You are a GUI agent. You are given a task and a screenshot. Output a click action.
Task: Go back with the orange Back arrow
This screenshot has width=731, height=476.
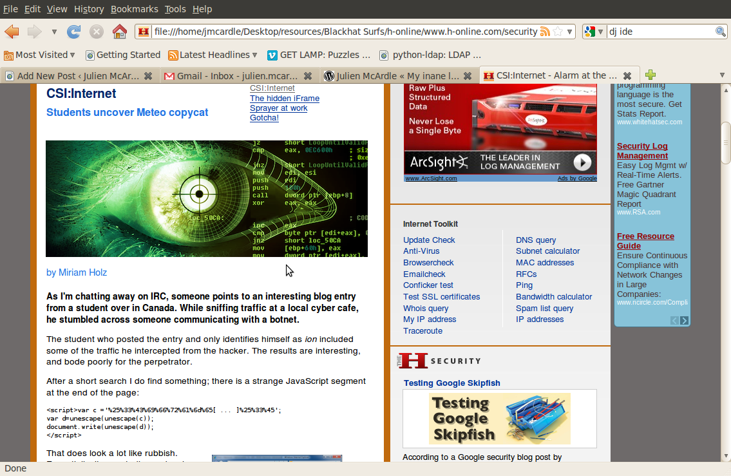pyautogui.click(x=12, y=32)
